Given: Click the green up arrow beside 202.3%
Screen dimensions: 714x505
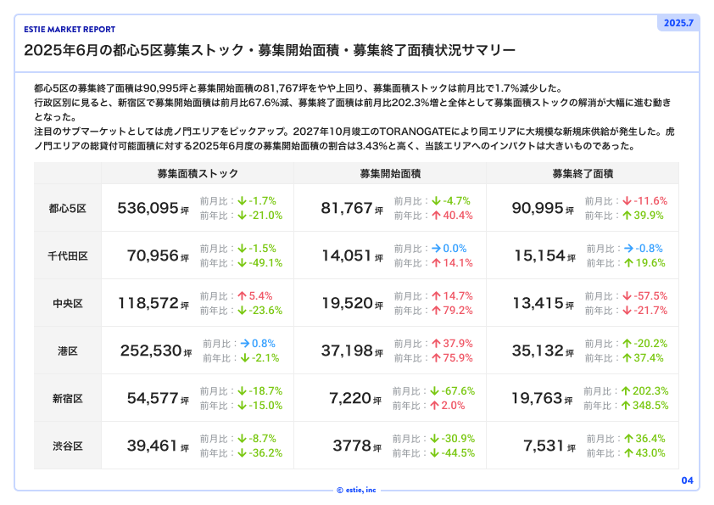Looking at the screenshot, I should [x=626, y=391].
